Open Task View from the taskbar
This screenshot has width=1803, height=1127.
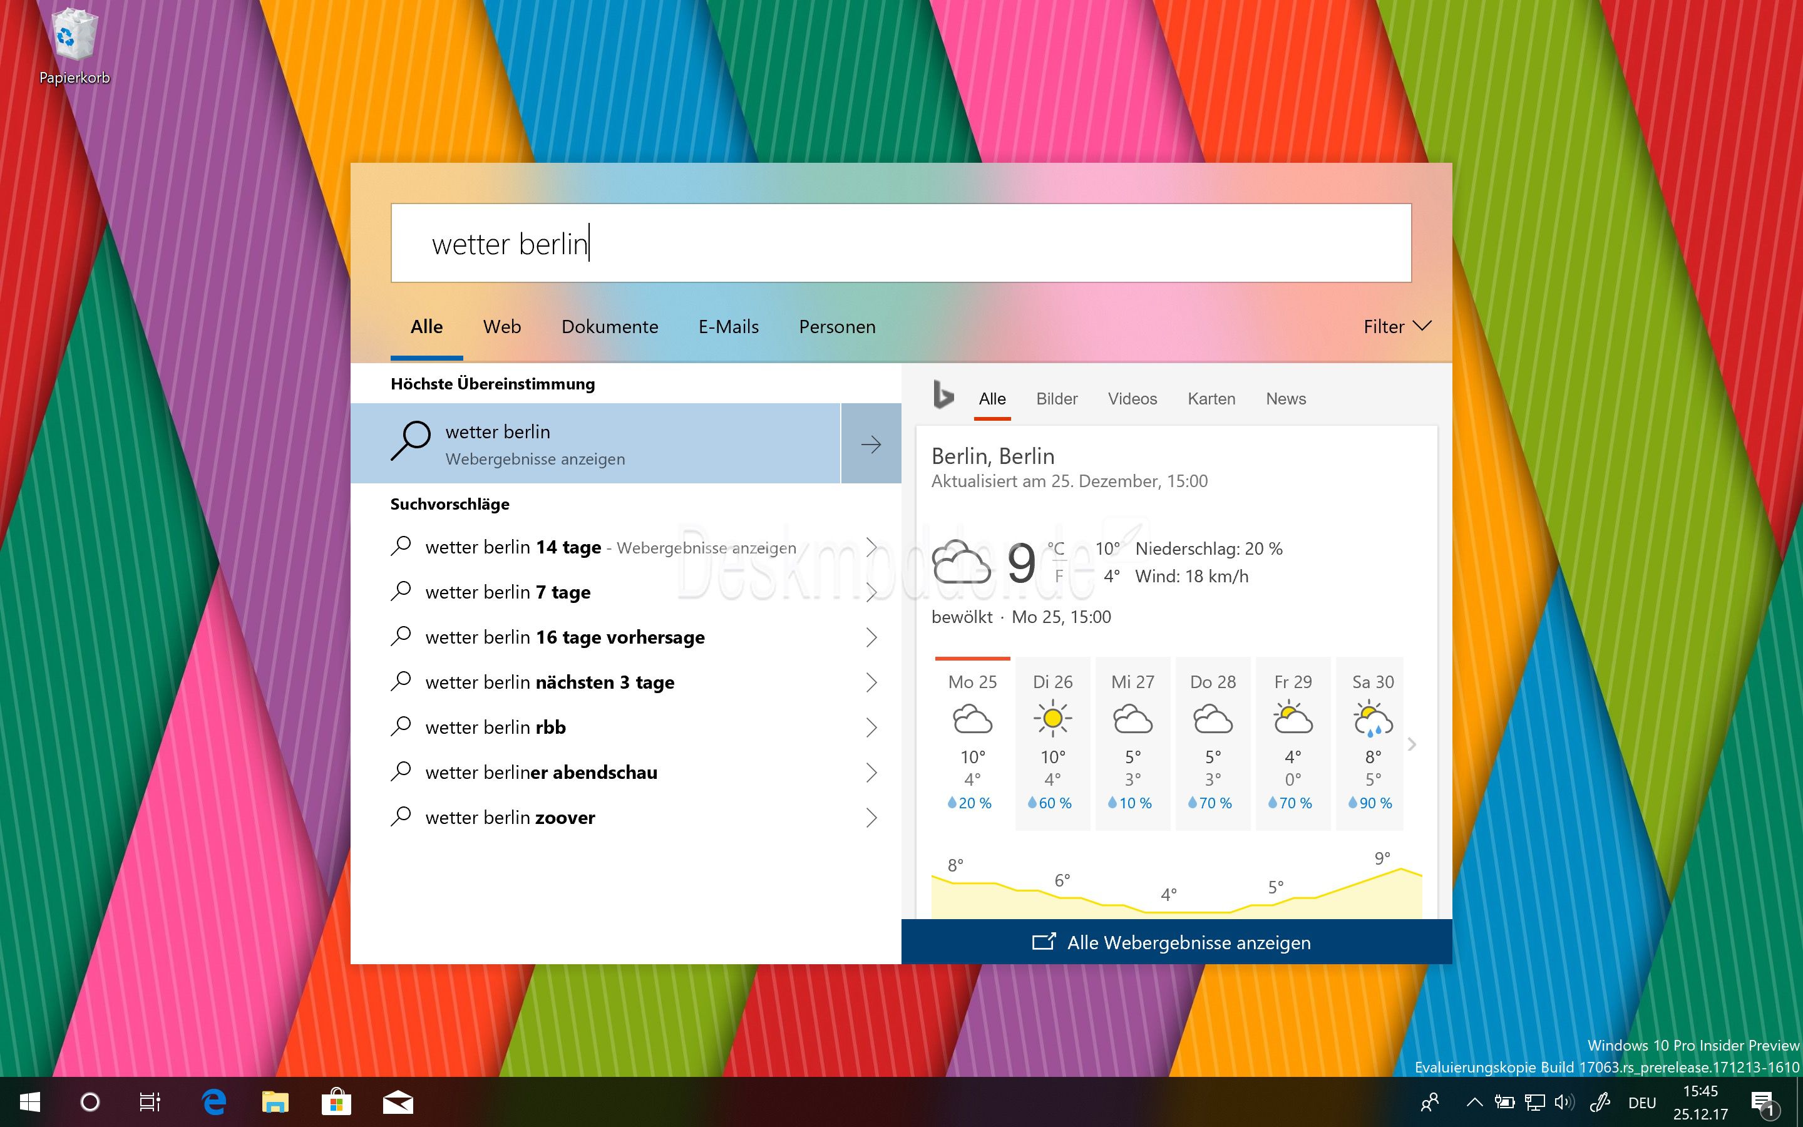150,1102
